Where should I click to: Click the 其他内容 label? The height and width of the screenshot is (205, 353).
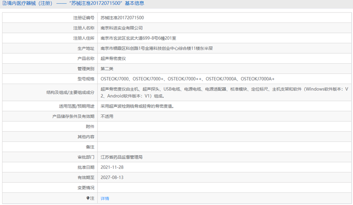pyautogui.click(x=86, y=137)
